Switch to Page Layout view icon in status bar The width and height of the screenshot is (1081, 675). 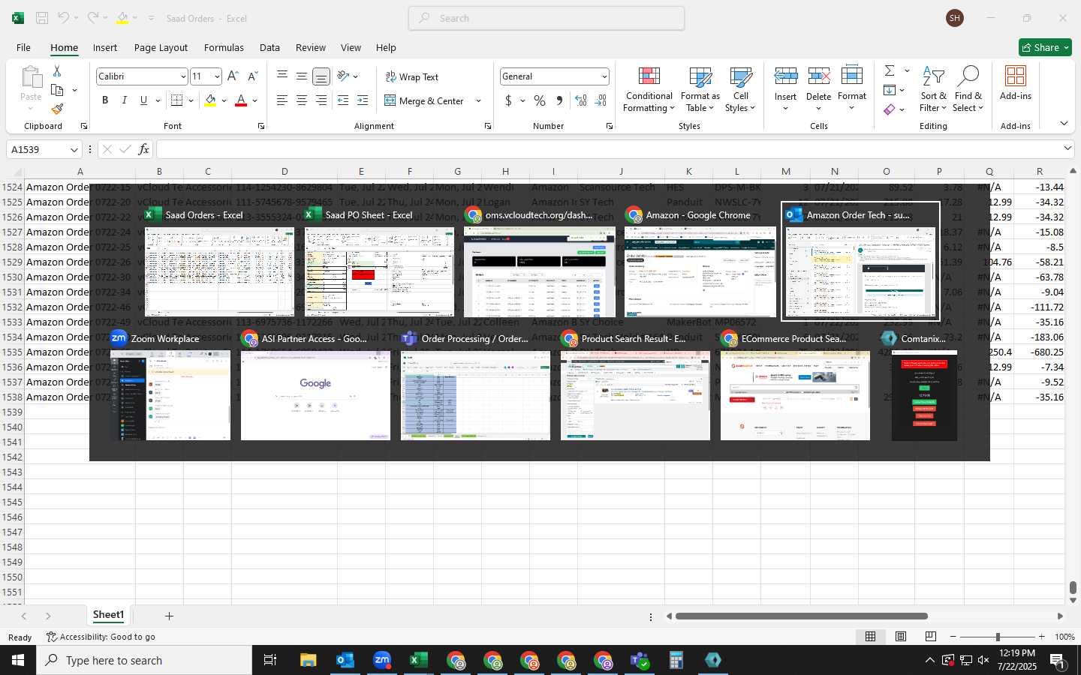point(900,637)
